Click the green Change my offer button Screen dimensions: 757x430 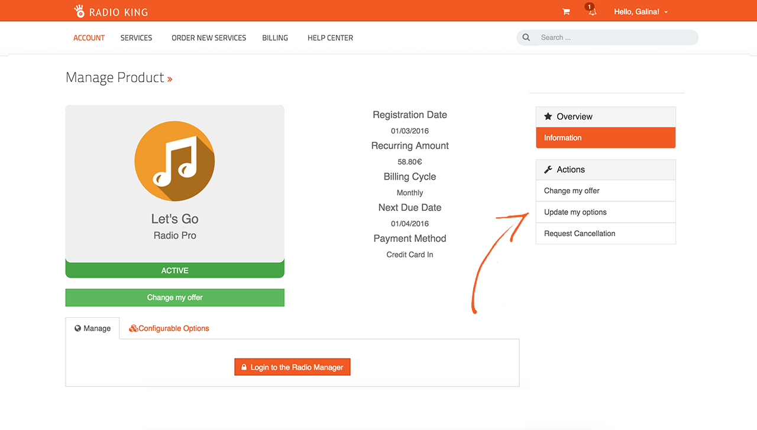[174, 298]
